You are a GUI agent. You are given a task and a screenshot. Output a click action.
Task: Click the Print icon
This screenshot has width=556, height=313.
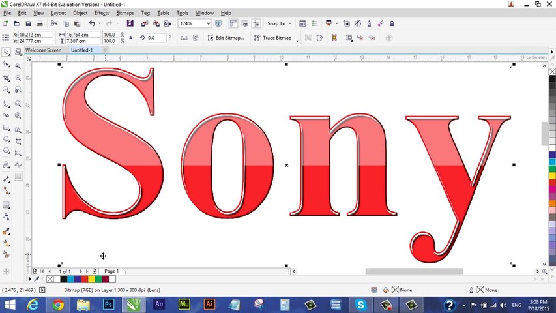[x=40, y=23]
